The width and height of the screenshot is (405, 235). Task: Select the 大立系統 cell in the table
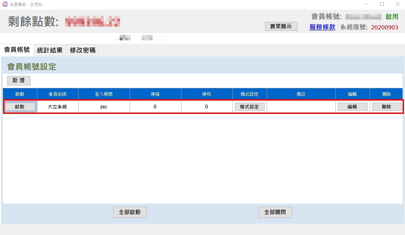(57, 107)
